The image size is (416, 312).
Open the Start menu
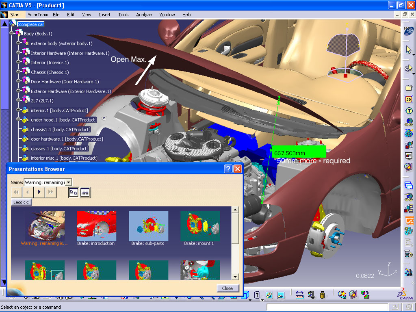click(x=15, y=15)
